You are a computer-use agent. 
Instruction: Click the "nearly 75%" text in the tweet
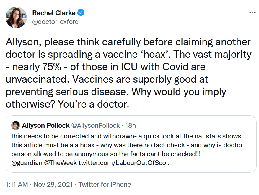pyautogui.click(x=37, y=67)
